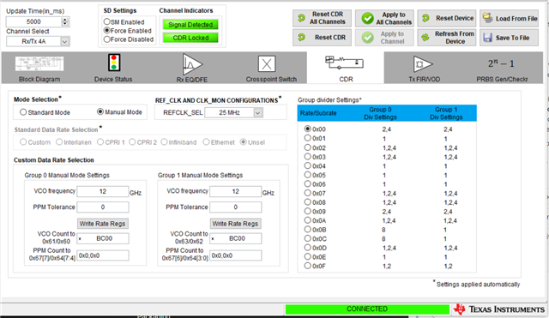Switch to the CDR tab
549x318 pixels.
click(x=346, y=68)
